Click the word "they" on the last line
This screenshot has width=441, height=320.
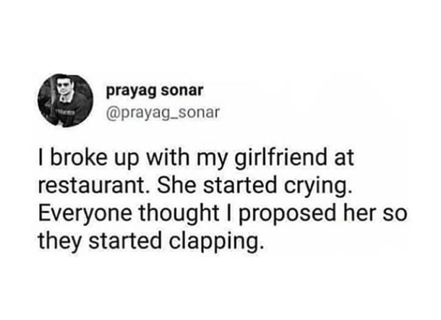[x=59, y=242]
